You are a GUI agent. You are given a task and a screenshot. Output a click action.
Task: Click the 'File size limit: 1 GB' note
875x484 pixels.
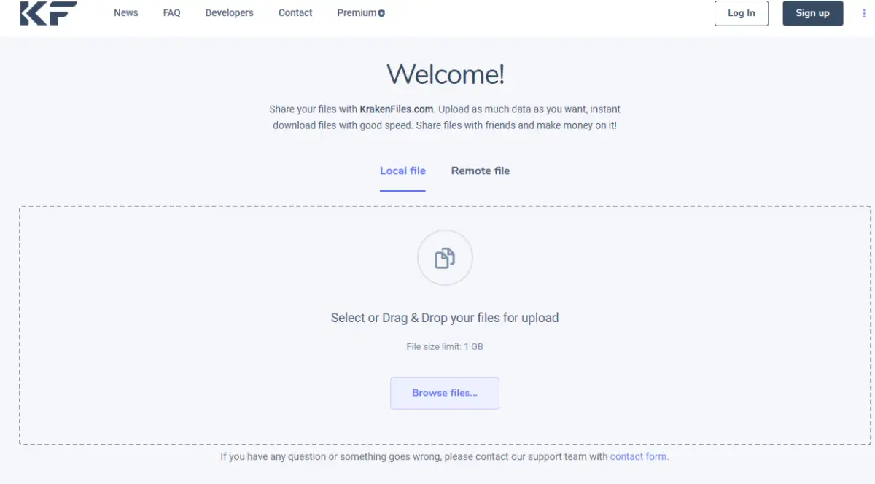(x=445, y=347)
